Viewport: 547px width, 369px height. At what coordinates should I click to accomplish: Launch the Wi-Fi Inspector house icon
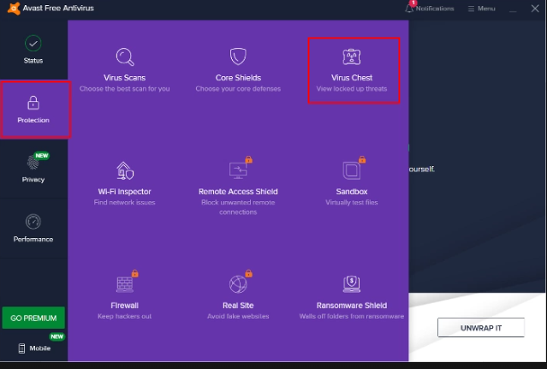[x=125, y=170]
